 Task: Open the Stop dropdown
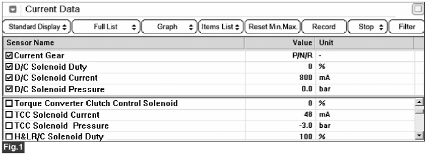tap(368, 27)
